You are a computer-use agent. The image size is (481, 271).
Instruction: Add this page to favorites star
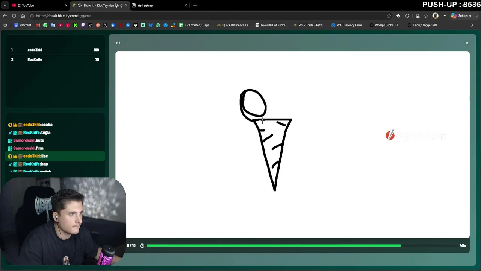pos(389,16)
